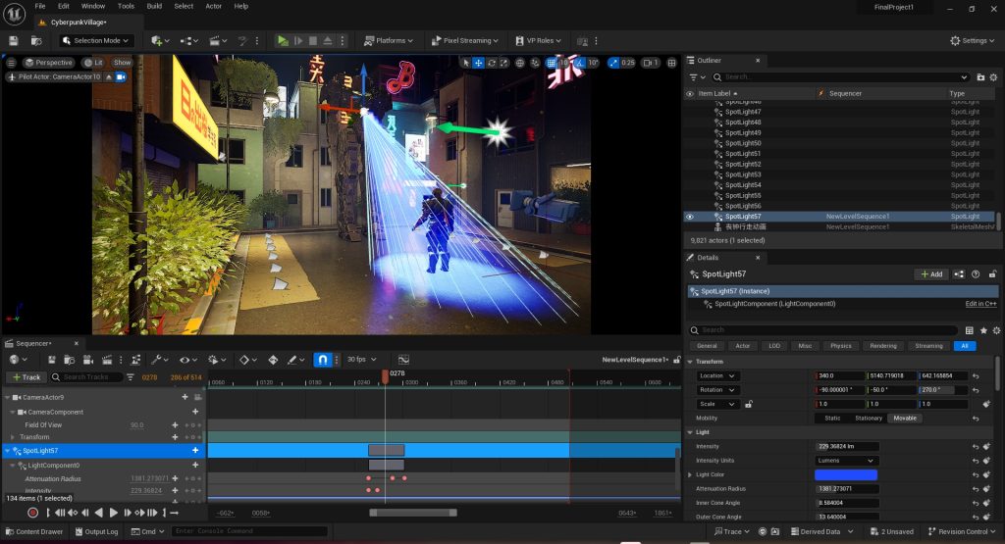Collapse the Transform section in Details

690,362
